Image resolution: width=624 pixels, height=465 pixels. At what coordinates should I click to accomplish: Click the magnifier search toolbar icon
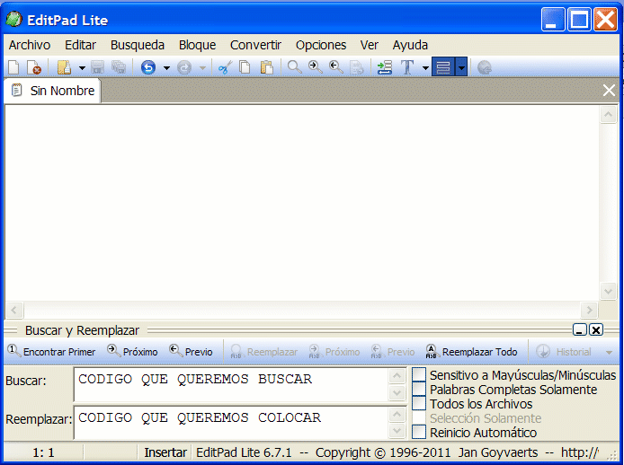click(x=294, y=67)
